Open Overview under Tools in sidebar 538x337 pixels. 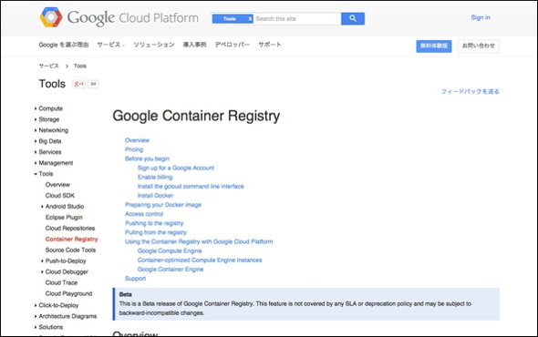[57, 185]
